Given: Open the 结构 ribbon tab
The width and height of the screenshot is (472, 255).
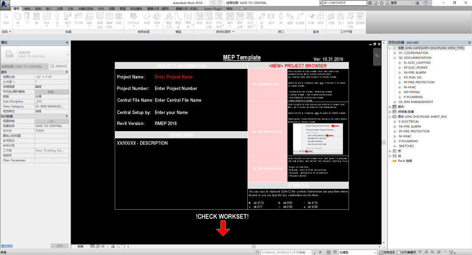Looking at the screenshot, I should [27, 9].
